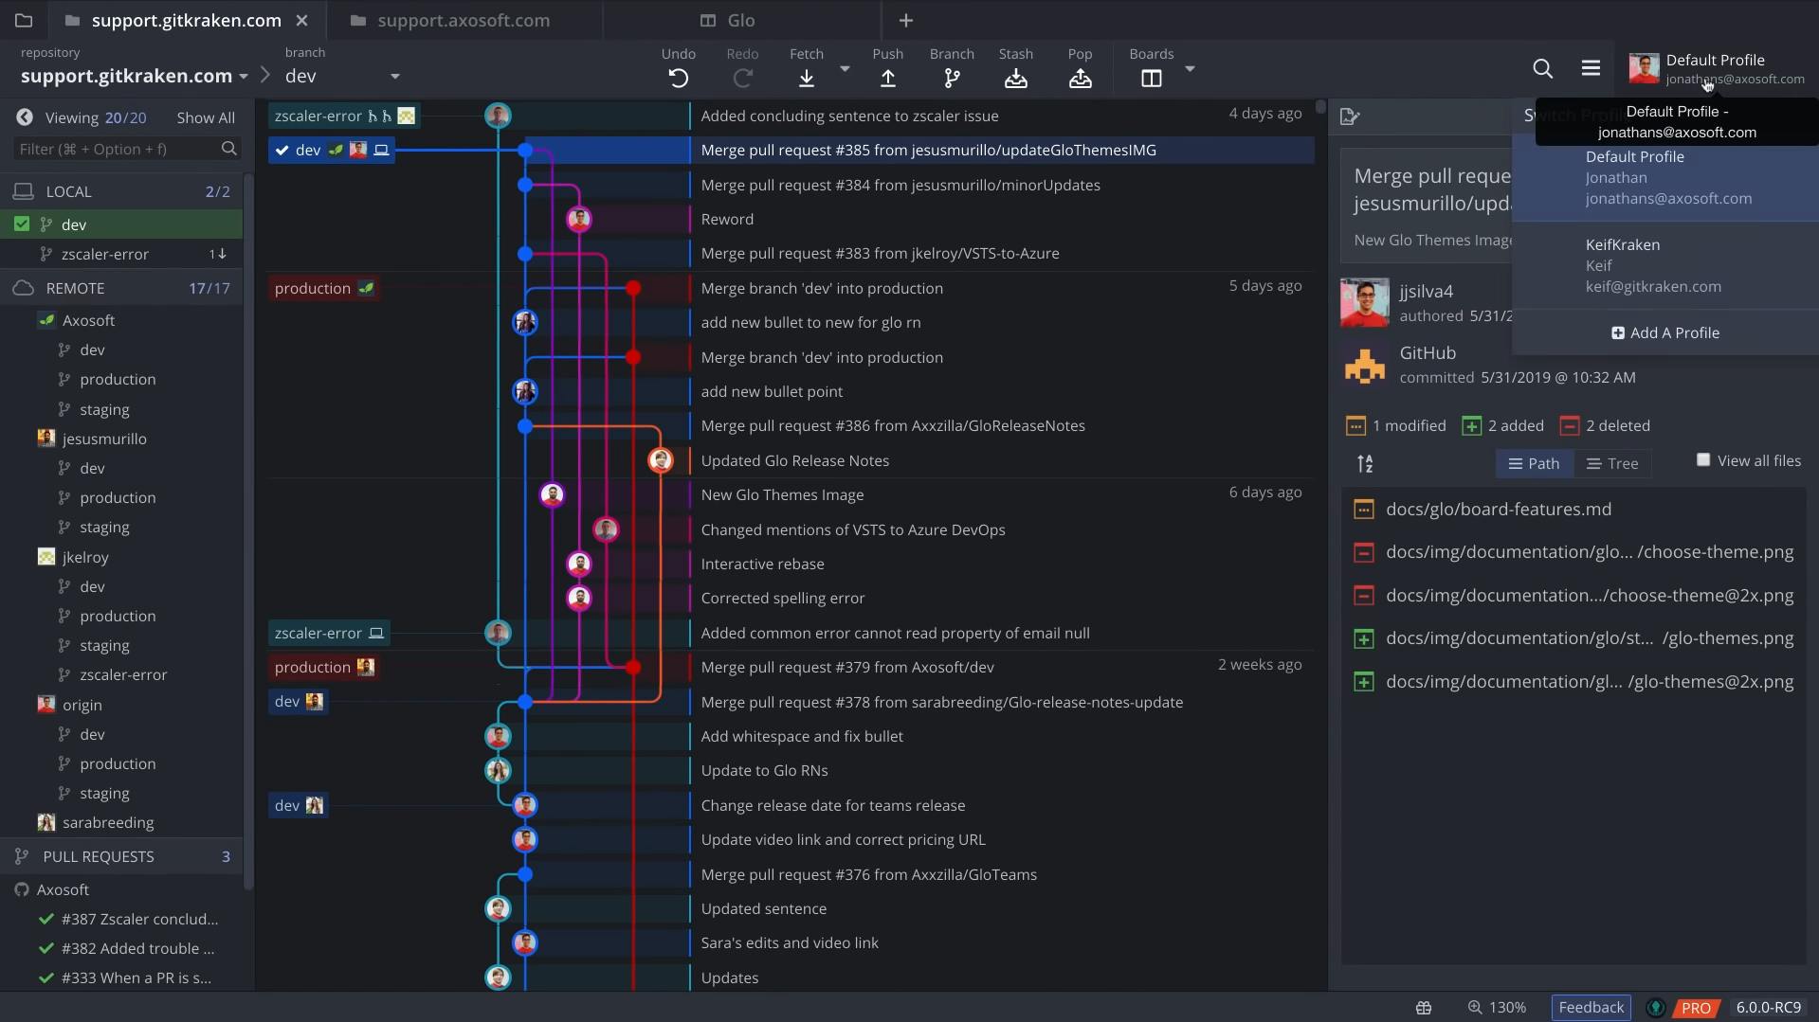Click commit avatar for New Glo Themes Image
Image resolution: width=1819 pixels, height=1022 pixels.
(552, 494)
